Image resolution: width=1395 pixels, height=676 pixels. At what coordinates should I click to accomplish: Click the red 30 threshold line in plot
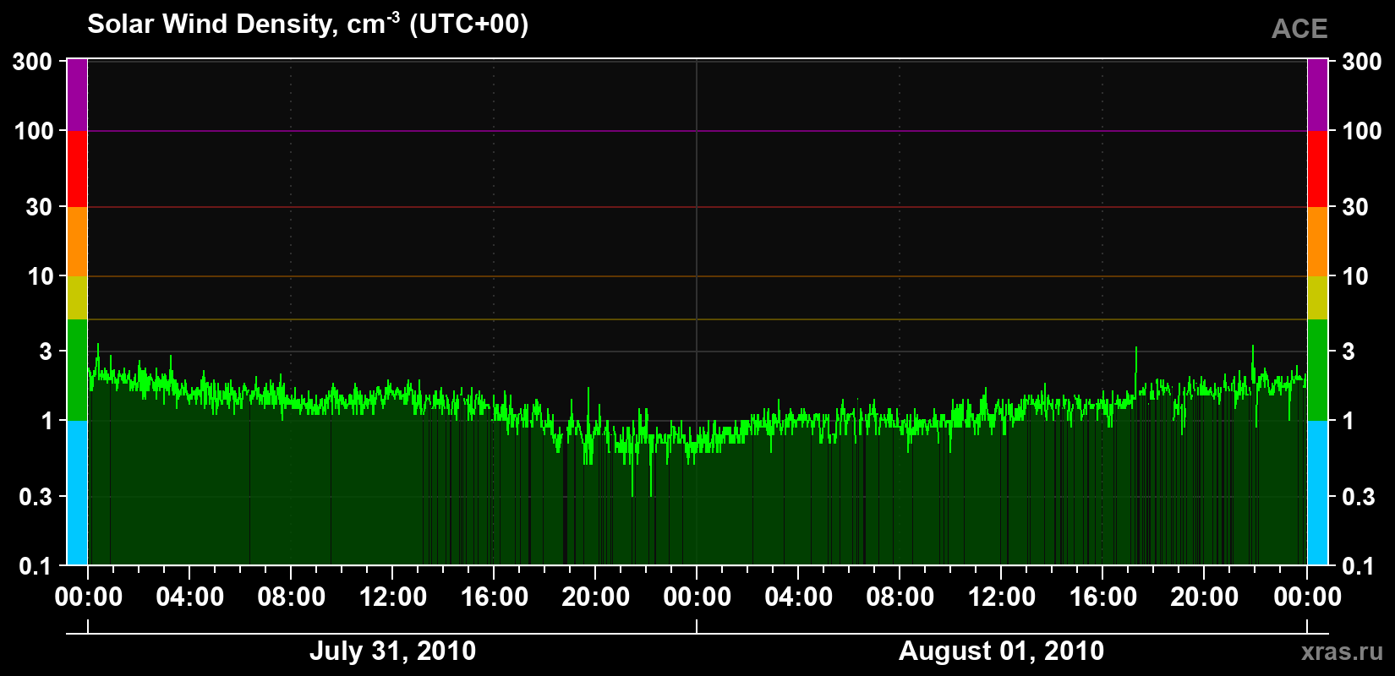697,207
